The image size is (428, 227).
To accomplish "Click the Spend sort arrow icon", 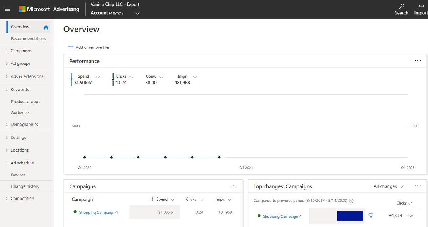I will coord(152,199).
